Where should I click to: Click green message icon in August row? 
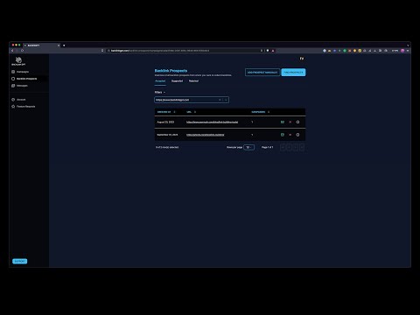(x=283, y=122)
